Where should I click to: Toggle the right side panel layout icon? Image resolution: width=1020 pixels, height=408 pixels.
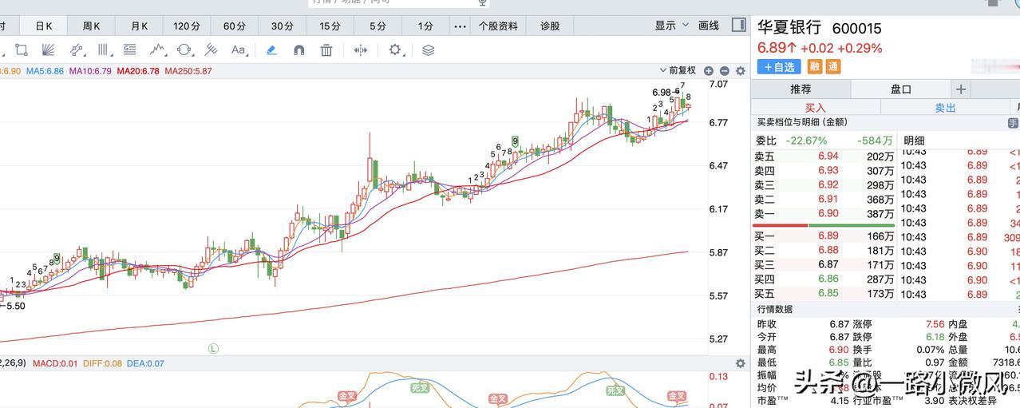tap(739, 25)
